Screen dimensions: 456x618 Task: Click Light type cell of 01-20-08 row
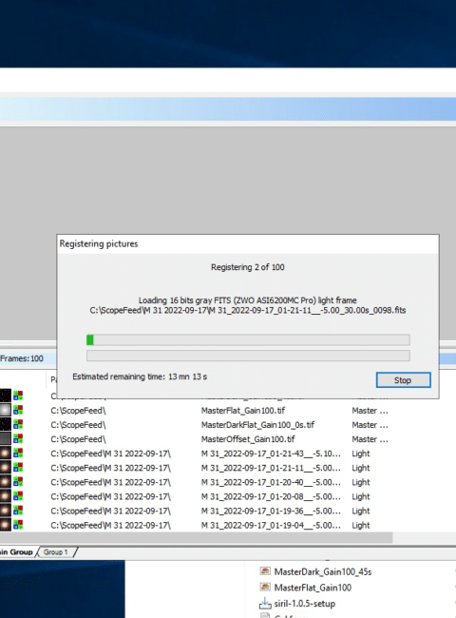pos(361,496)
